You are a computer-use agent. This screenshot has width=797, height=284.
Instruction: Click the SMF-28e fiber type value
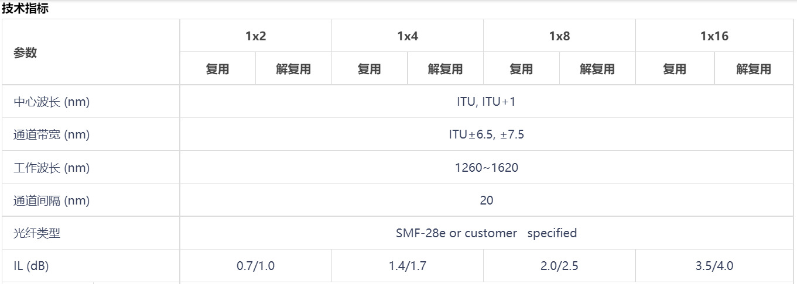(x=486, y=233)
